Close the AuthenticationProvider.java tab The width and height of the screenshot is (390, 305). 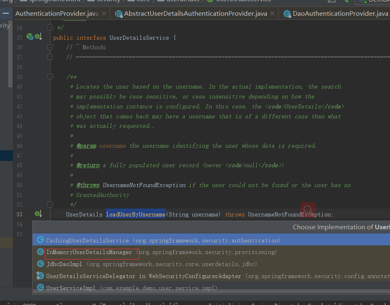pyautogui.click(x=104, y=13)
